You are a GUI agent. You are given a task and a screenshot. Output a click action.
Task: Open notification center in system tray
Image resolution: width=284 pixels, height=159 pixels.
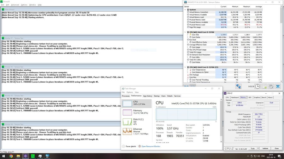click(280, 156)
